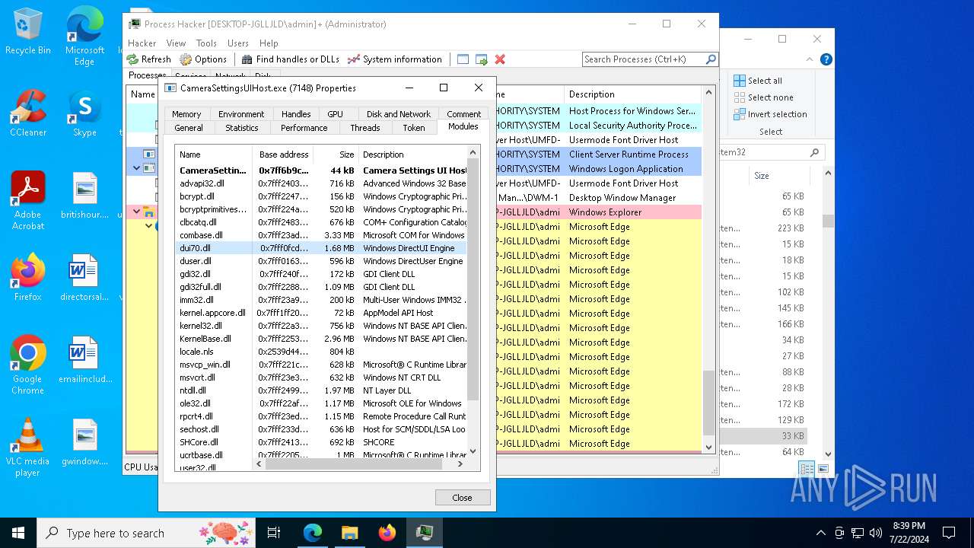The height and width of the screenshot is (548, 974).
Task: Open the Recycle Bin desktop icon
Action: (28, 31)
